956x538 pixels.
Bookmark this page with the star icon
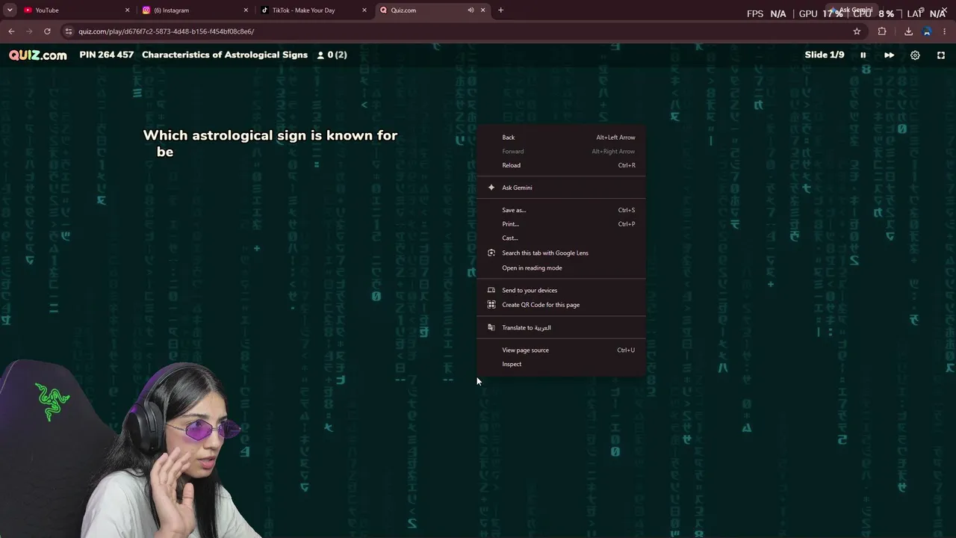(x=857, y=31)
